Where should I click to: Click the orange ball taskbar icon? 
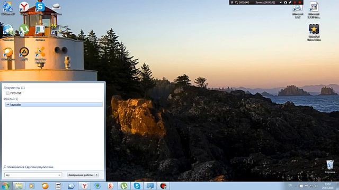point(45,186)
